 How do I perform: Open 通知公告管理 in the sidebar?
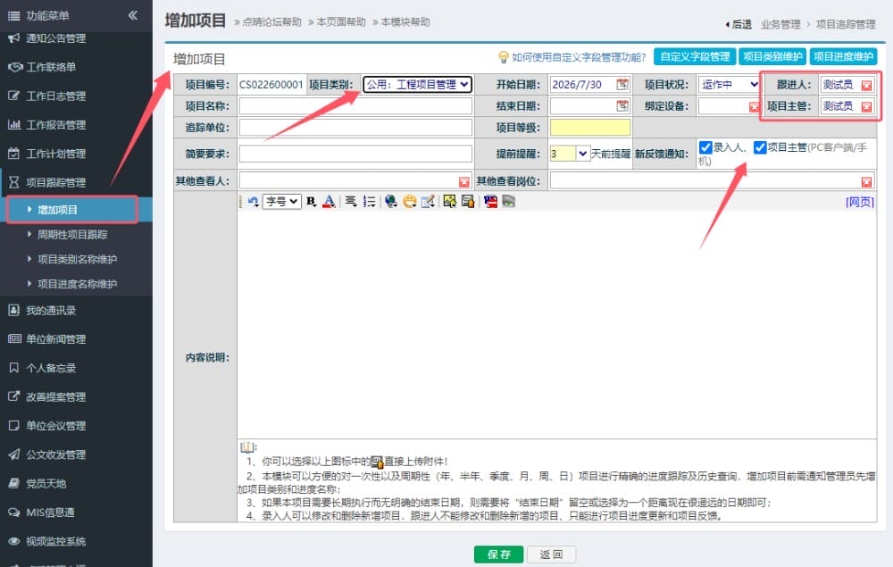[x=55, y=38]
